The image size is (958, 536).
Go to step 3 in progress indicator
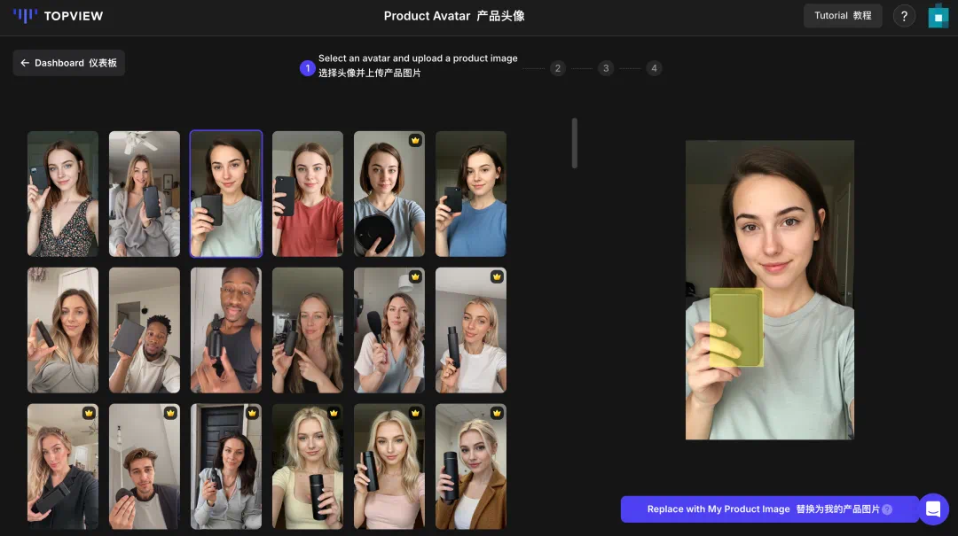pyautogui.click(x=606, y=68)
